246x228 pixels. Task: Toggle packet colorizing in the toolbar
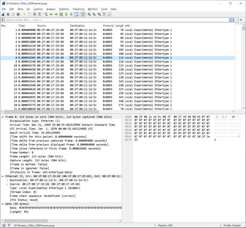point(83,14)
